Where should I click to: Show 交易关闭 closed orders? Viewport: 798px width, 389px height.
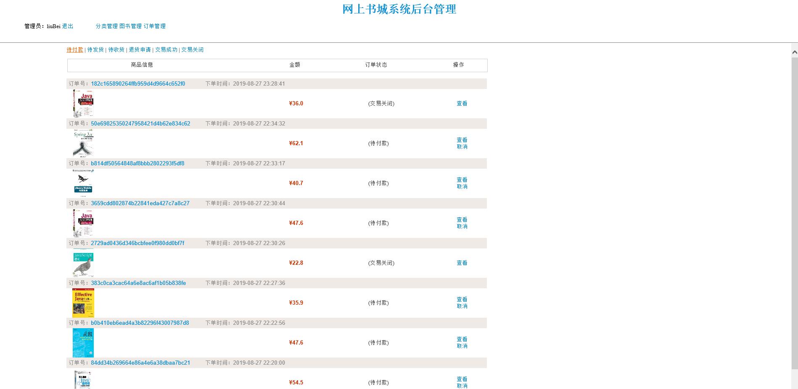193,50
